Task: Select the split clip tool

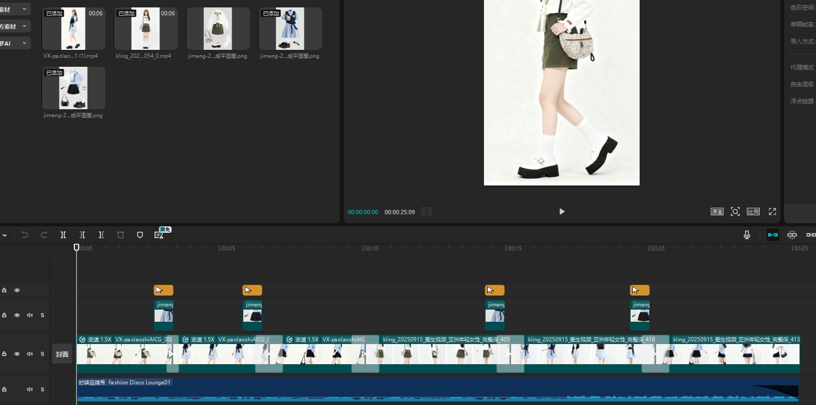Action: pos(63,235)
